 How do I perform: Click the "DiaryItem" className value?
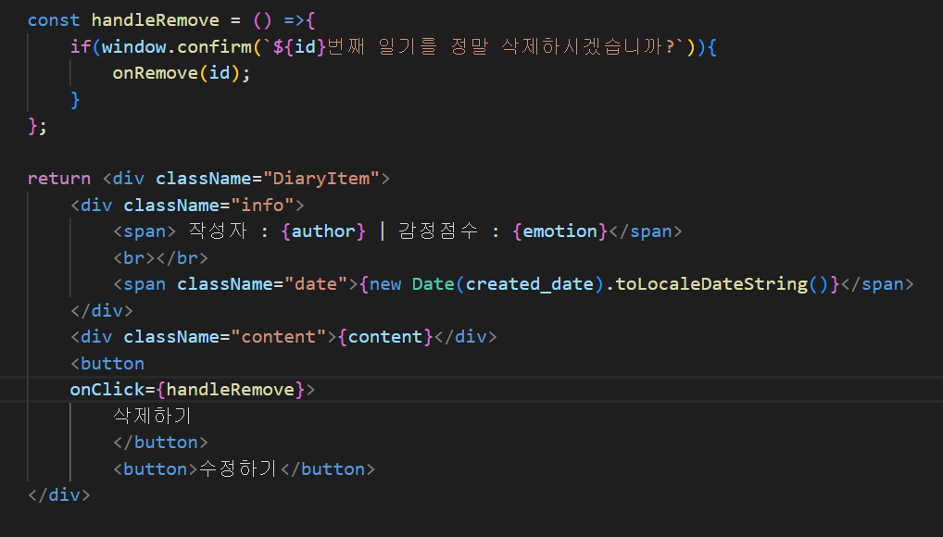point(321,179)
